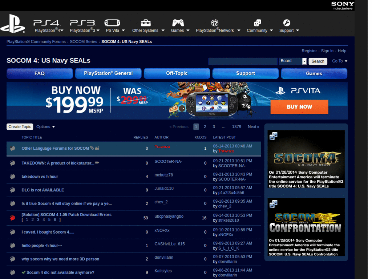The width and height of the screenshot is (372, 279).
Task: Click the link attachment icon on Other Language Forums
Action: tap(92, 148)
